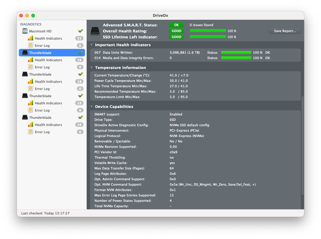The image size is (321, 239).
Task: Click 'Power Cycle Temperature Min/Max:' row
Action: click(123, 81)
